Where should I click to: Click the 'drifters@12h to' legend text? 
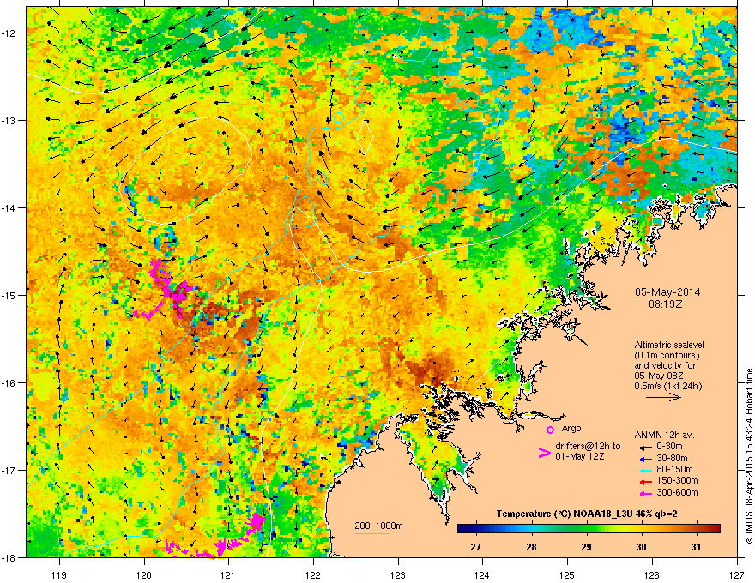(x=588, y=447)
